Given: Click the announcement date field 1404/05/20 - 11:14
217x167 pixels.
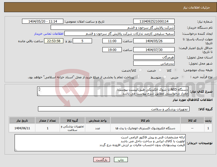Looking at the screenshot, I should [43, 21].
